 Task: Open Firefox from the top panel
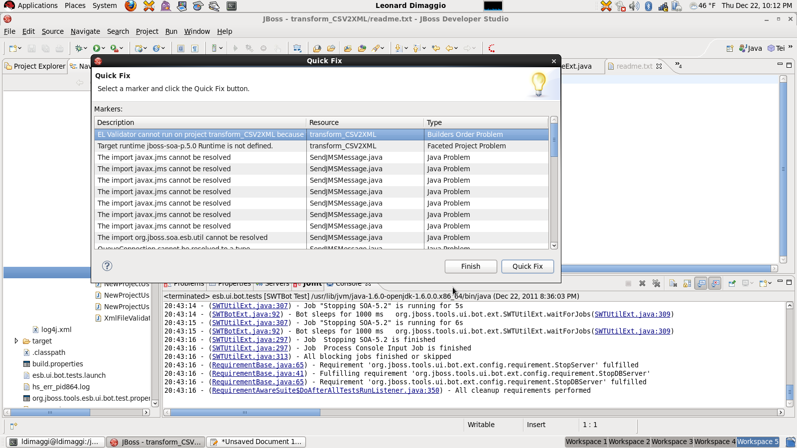point(131,6)
